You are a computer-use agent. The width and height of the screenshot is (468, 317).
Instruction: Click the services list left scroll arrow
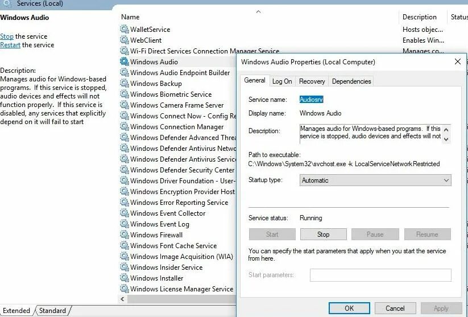[x=122, y=299]
